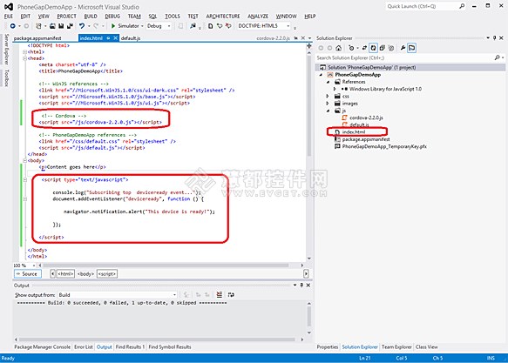The width and height of the screenshot is (508, 363).
Task: Click Sync with Active Document icon
Action: click(x=364, y=48)
